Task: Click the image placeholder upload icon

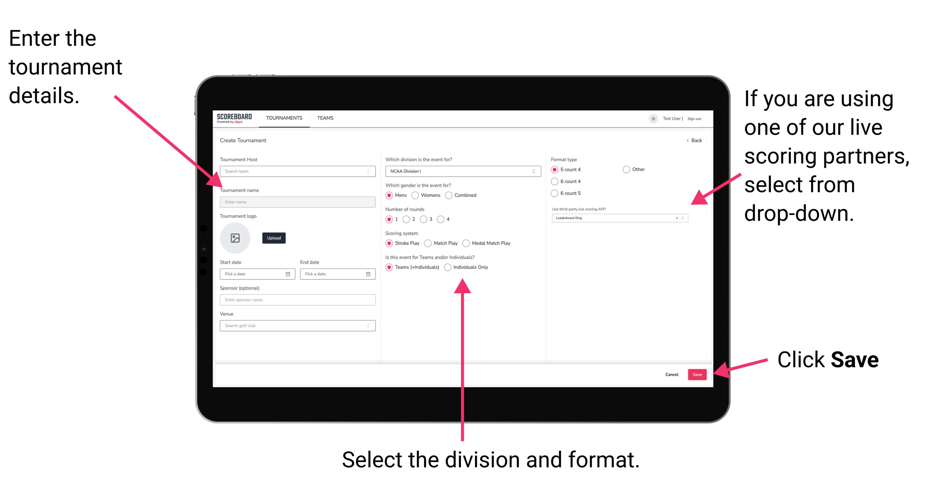Action: [x=235, y=238]
